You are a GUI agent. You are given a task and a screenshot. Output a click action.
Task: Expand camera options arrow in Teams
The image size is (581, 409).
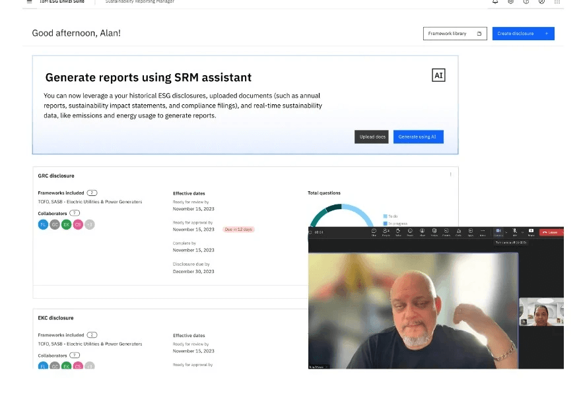click(506, 232)
